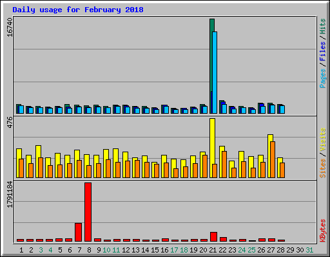Viewport: 330px width, 257px height.
Task: Click day label 15 on the x-axis
Action: click(155, 250)
